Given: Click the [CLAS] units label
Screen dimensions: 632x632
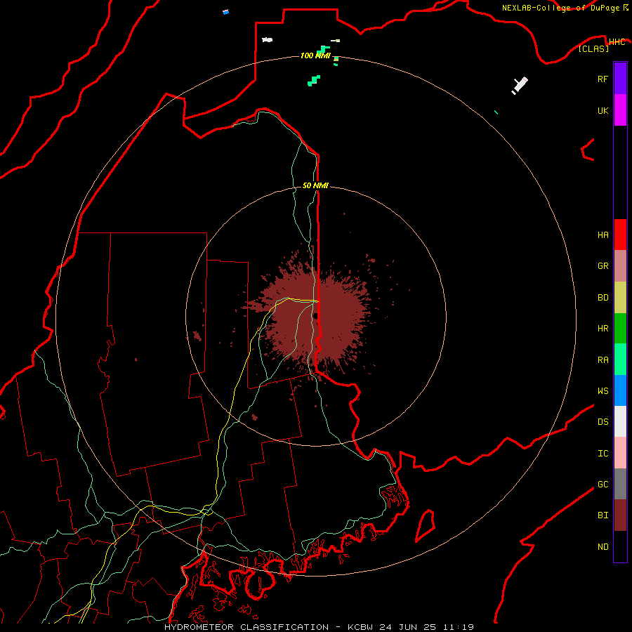Looking at the screenshot, I should (x=593, y=48).
